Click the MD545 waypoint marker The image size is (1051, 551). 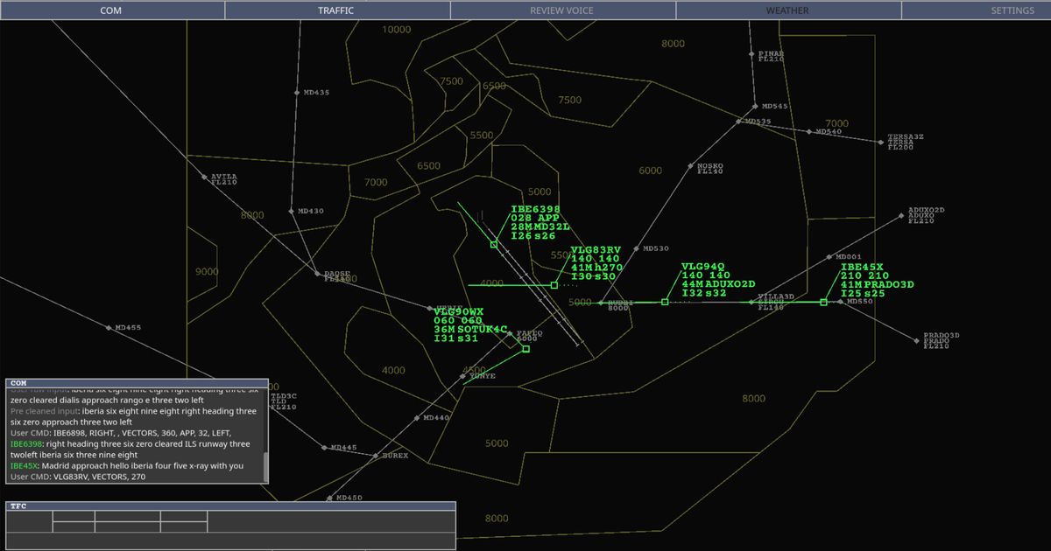756,106
